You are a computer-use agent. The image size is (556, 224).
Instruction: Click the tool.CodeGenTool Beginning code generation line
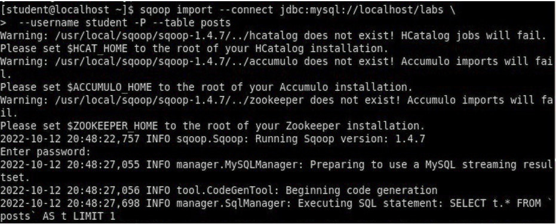219,191
